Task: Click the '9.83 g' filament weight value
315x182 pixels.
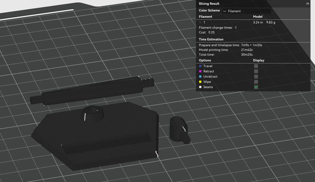Action: point(271,22)
